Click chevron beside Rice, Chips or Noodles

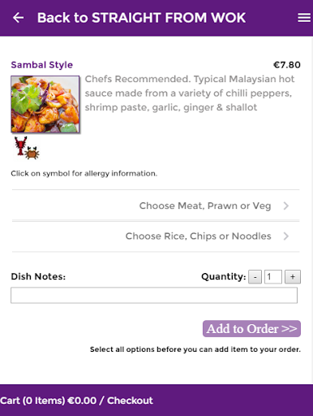click(286, 236)
